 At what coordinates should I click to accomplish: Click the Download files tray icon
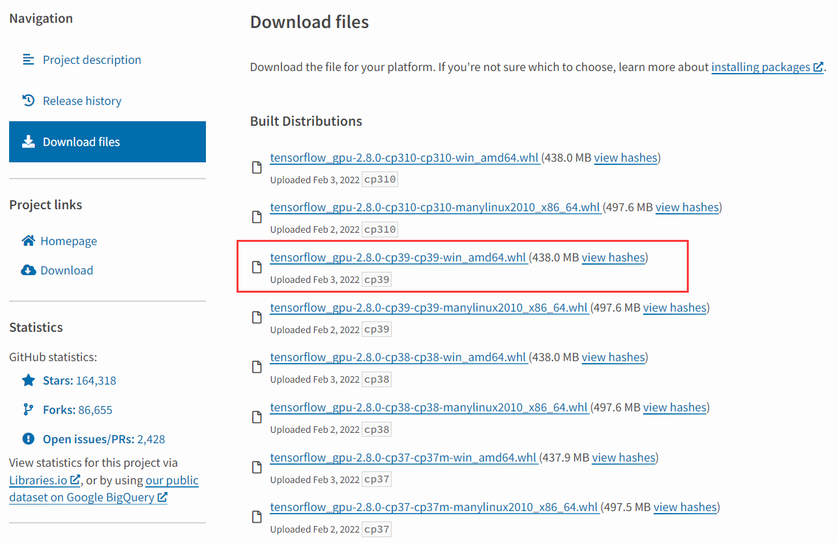point(28,141)
